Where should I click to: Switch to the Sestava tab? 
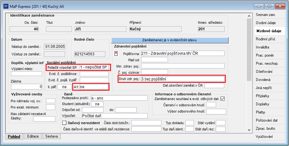coord(51,136)
